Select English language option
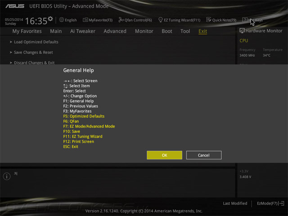 point(71,20)
